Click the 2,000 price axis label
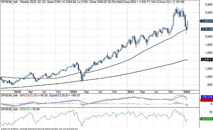The height and width of the screenshot is (130, 213). [x=208, y=36]
